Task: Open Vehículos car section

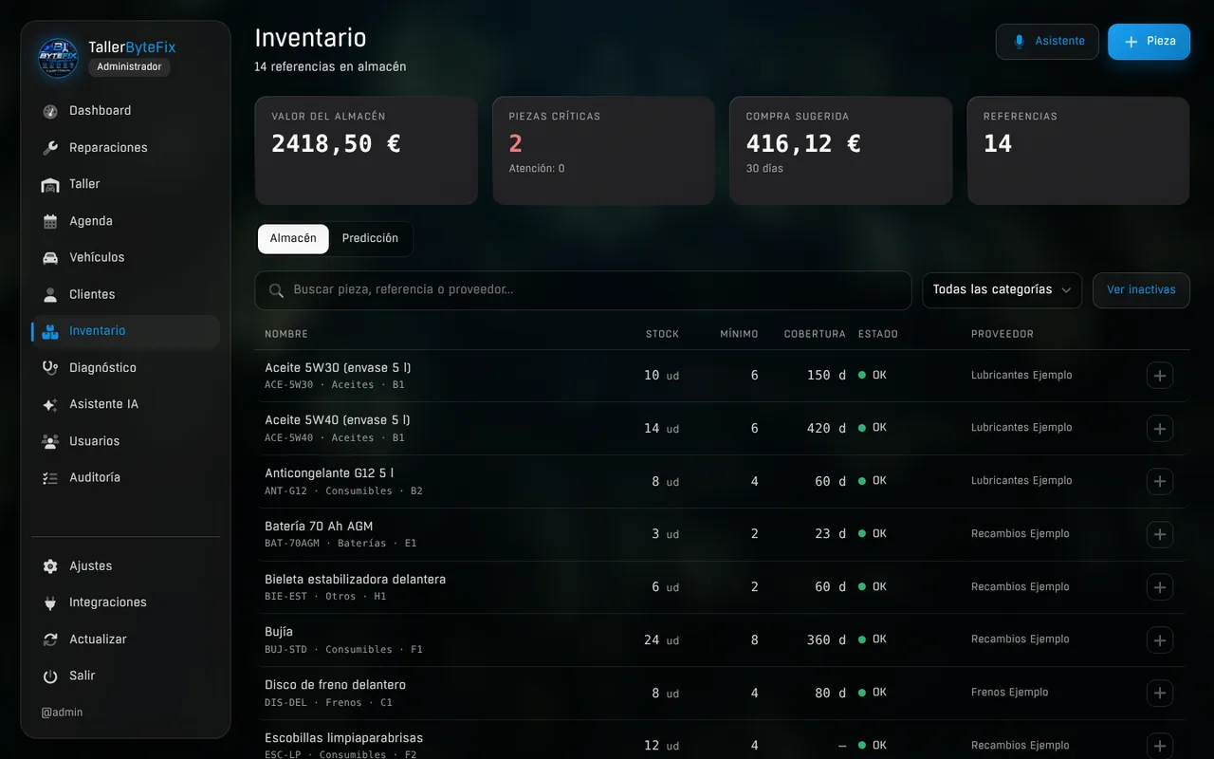Action: click(125, 258)
